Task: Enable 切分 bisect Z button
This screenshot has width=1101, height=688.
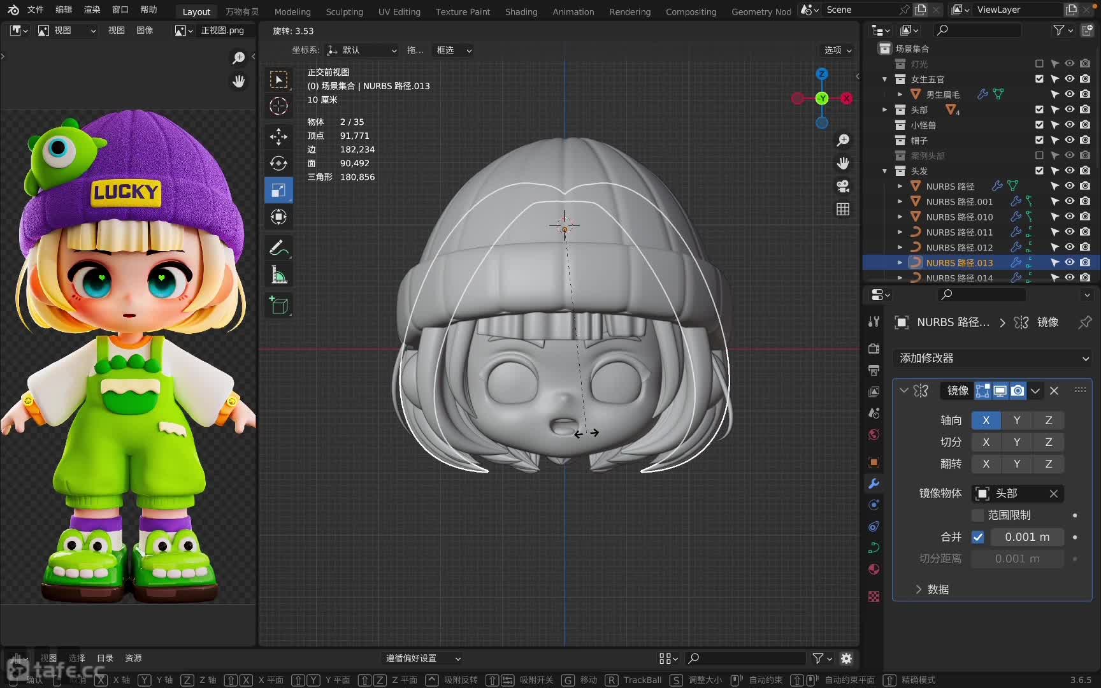Action: [1048, 442]
